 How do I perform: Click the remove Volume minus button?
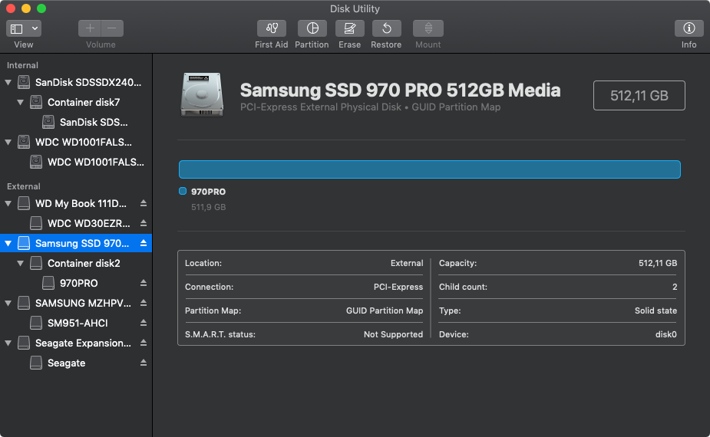pos(112,28)
